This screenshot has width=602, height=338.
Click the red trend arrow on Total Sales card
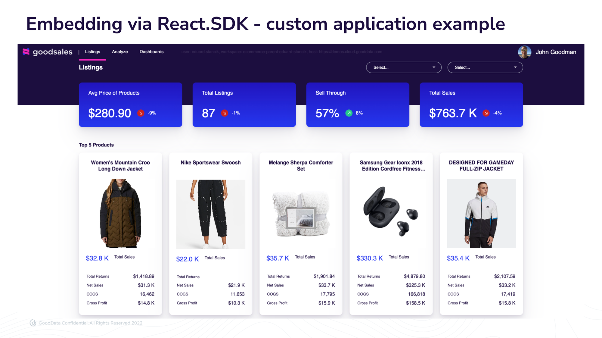[x=486, y=113]
